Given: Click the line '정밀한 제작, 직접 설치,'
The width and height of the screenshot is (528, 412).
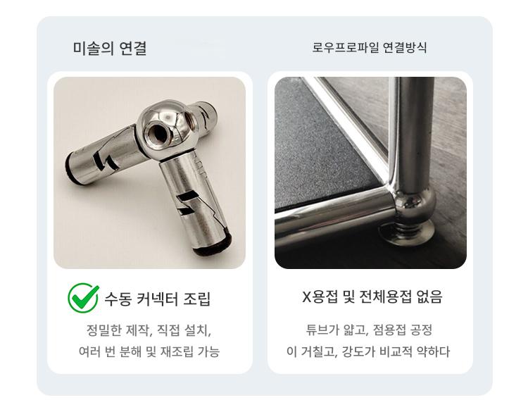Looking at the screenshot, I should click(x=149, y=330).
